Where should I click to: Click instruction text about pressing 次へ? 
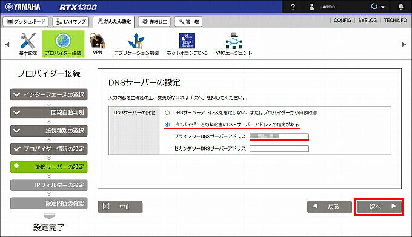click(177, 97)
